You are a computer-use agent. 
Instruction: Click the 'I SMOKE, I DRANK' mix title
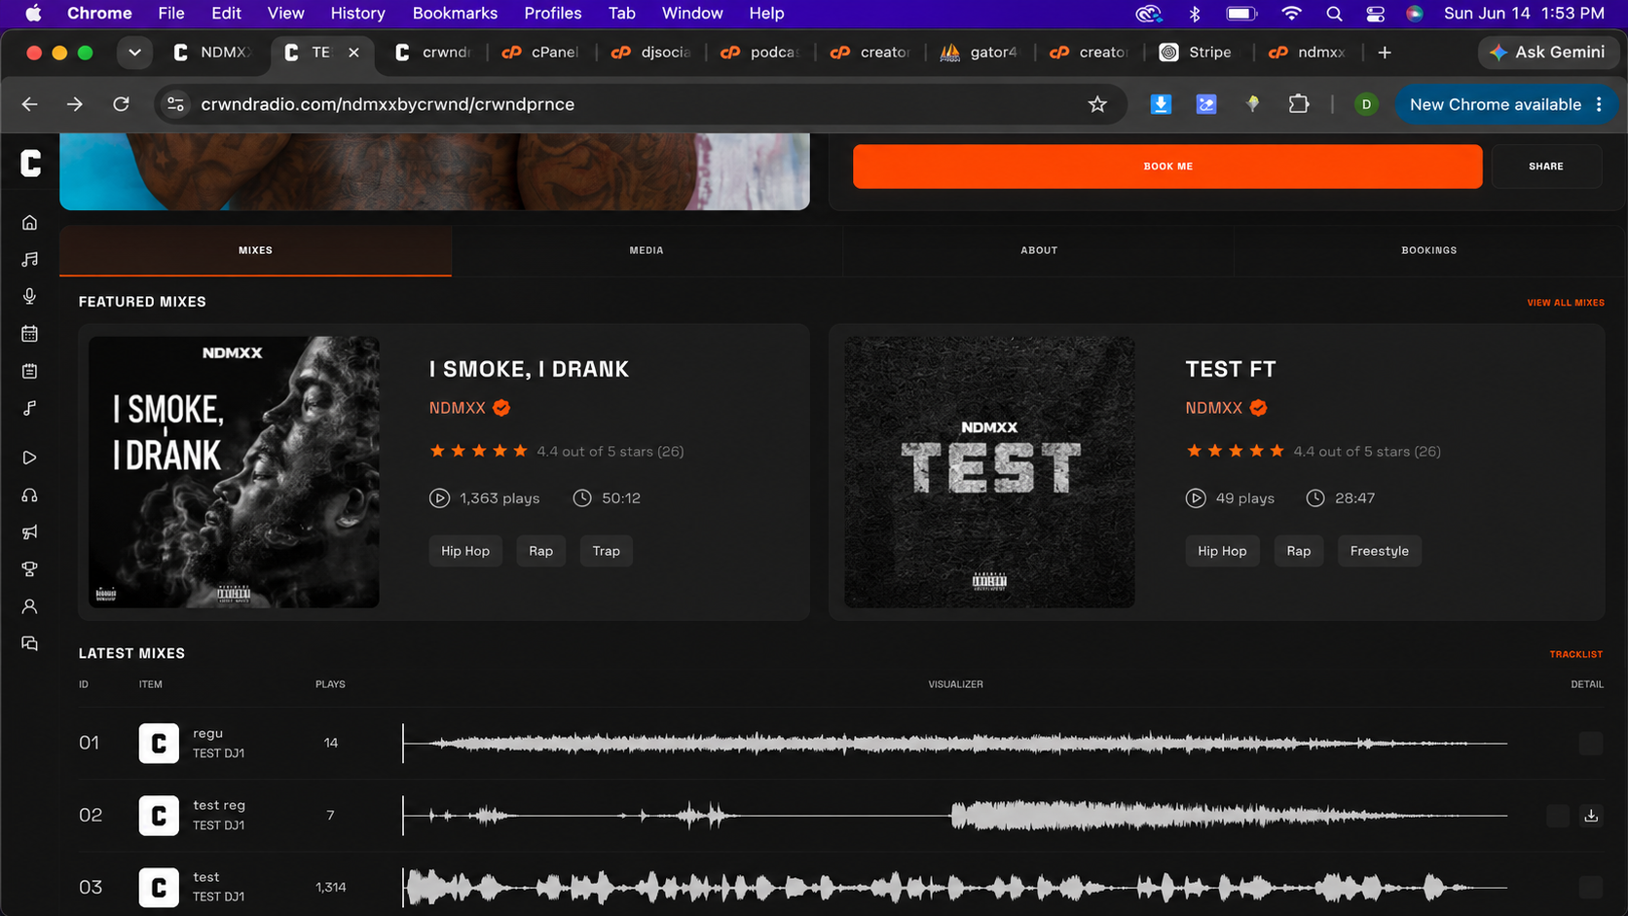pos(529,369)
